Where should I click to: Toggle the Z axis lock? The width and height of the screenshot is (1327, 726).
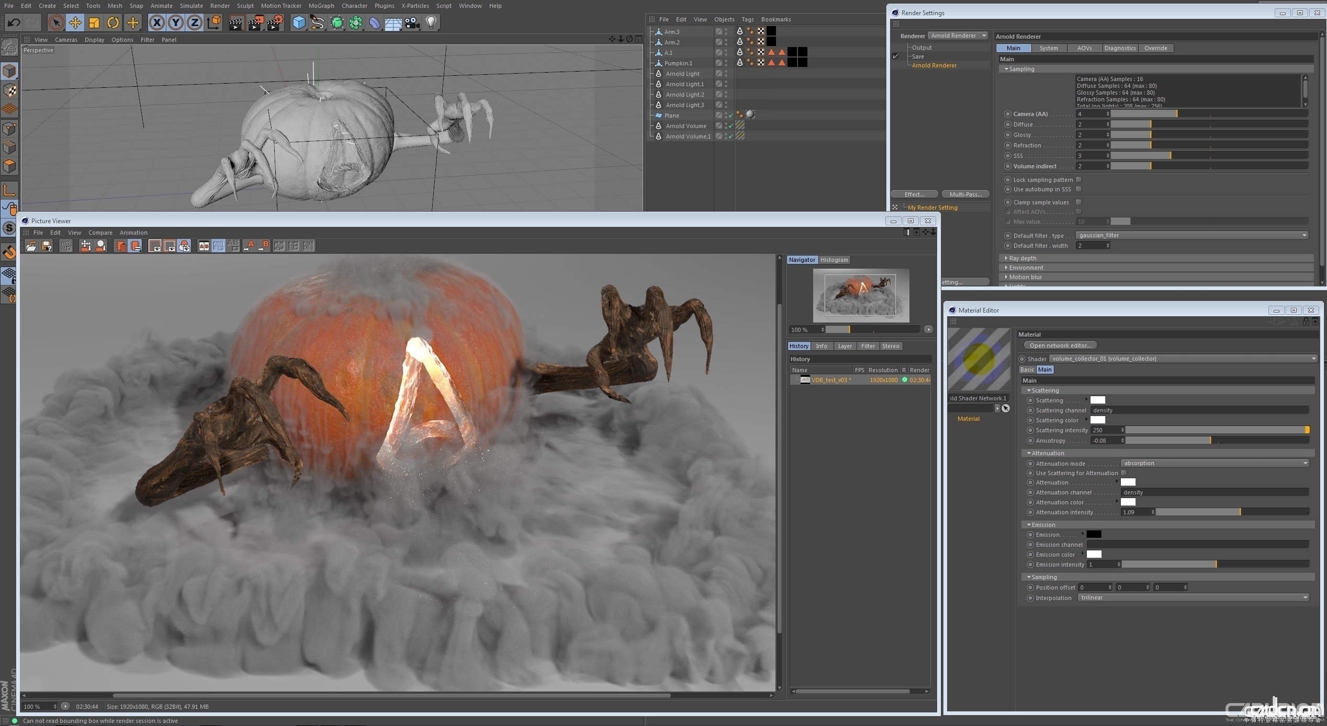[x=195, y=22]
